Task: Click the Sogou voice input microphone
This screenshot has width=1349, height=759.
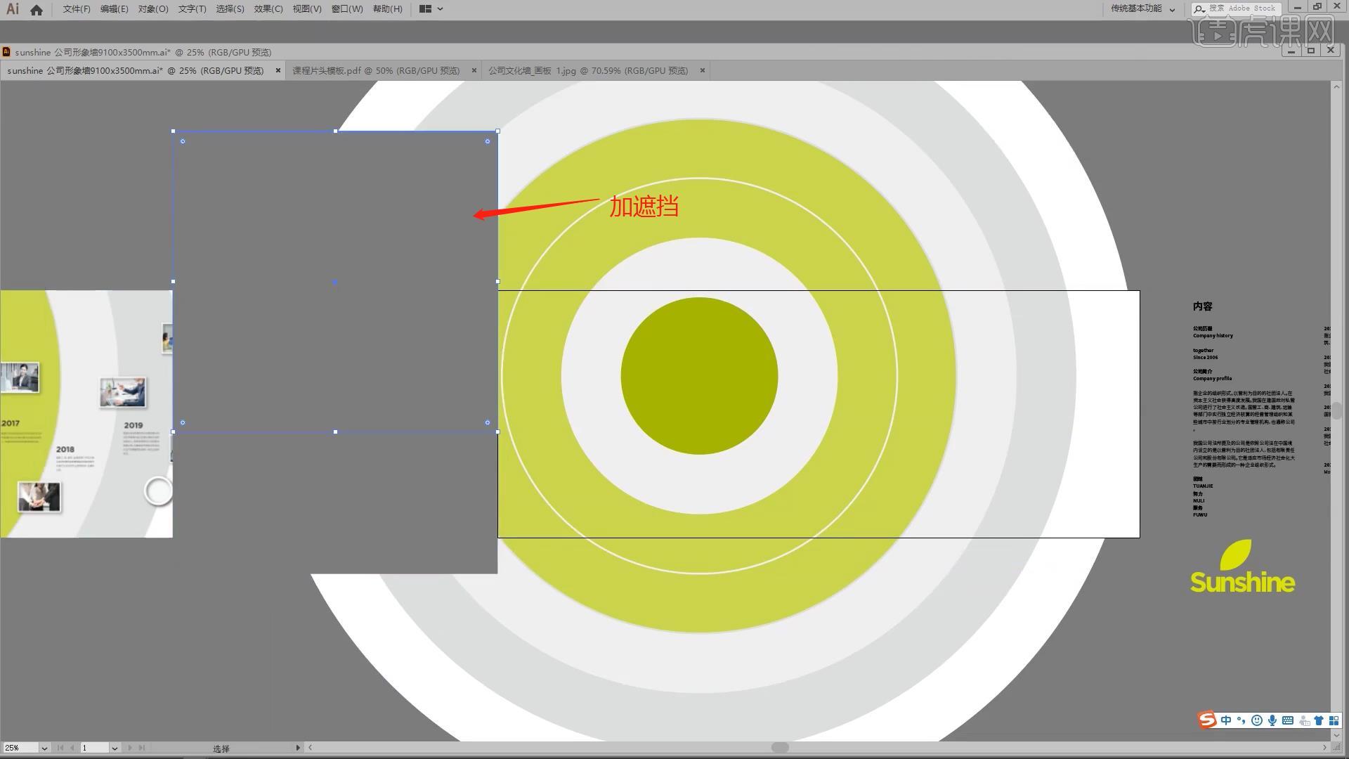Action: [1272, 720]
